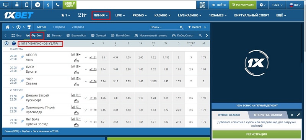The width and height of the screenshot is (306, 140).
Task: Open the RU language selector
Action: click(295, 5)
